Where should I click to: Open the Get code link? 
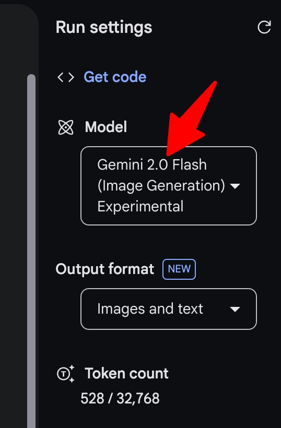pyautogui.click(x=115, y=77)
